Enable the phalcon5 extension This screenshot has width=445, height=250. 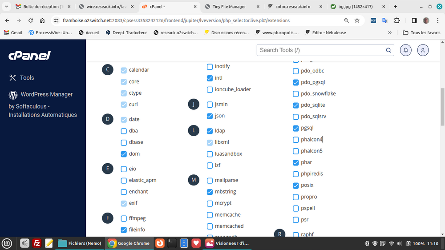(x=296, y=151)
